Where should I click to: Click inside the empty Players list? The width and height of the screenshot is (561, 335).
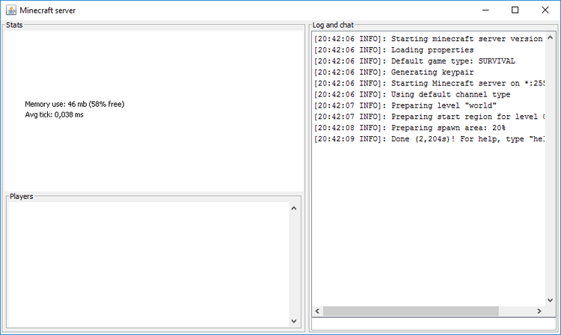(148, 265)
